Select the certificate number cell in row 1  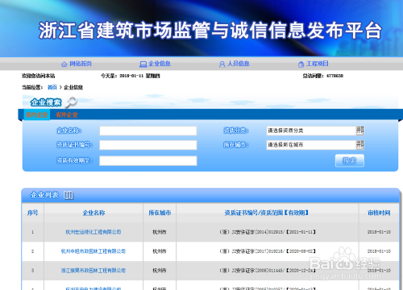(x=268, y=232)
